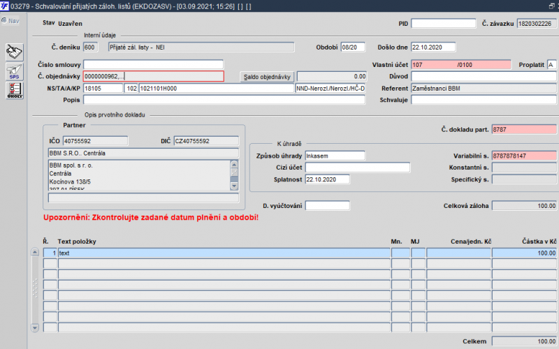This screenshot has width=559, height=349.
Task: Click the red Upozornění warning text
Action: click(x=151, y=217)
